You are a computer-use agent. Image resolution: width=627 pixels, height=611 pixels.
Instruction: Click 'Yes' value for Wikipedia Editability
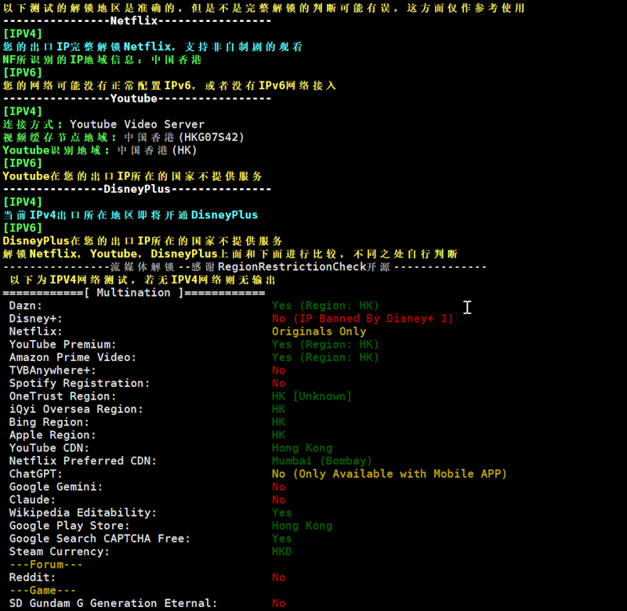click(281, 513)
